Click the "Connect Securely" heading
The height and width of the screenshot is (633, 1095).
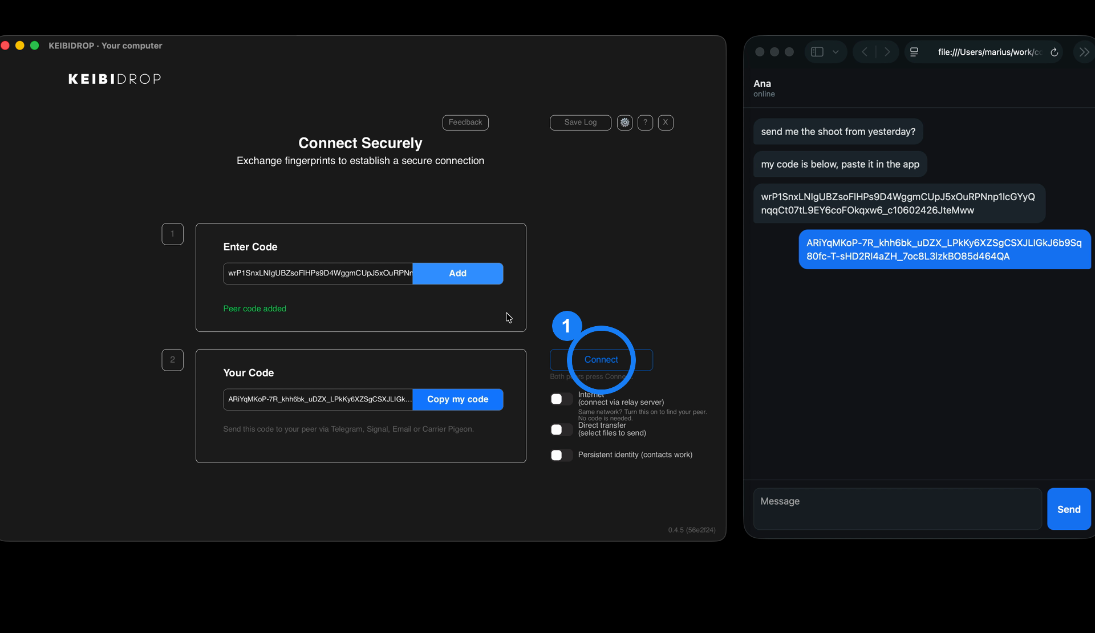360,143
